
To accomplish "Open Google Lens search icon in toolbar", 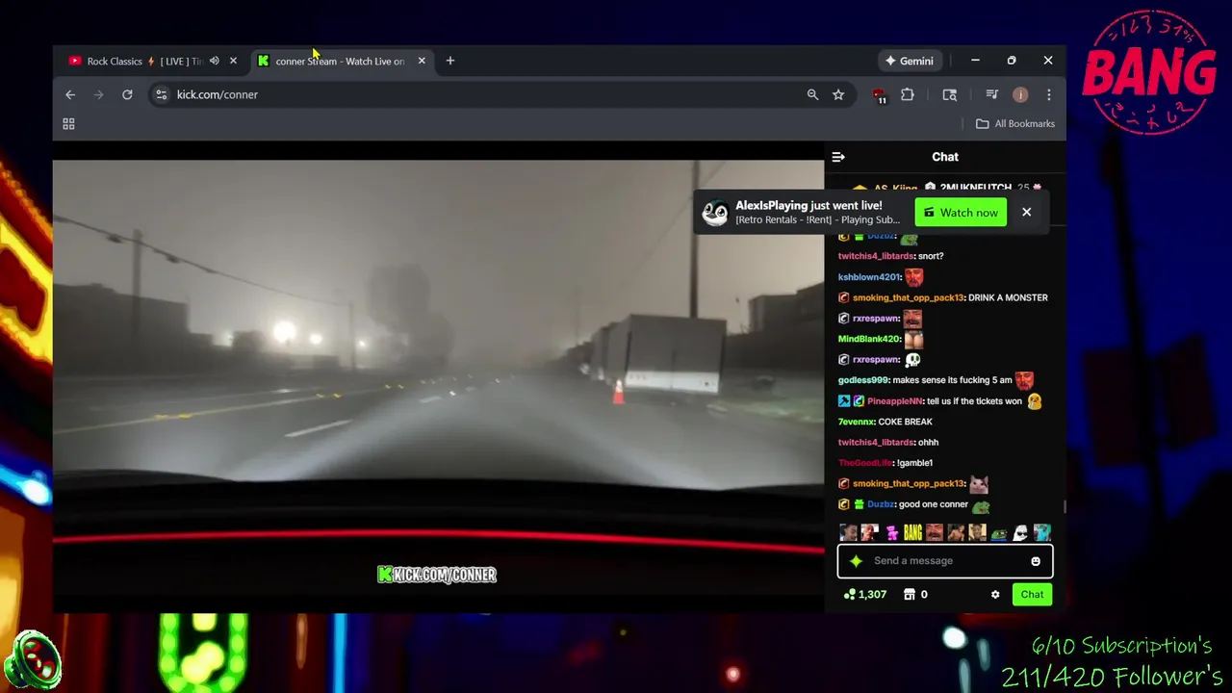I will (x=950, y=94).
